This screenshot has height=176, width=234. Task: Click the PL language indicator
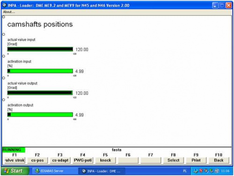pos(185,171)
